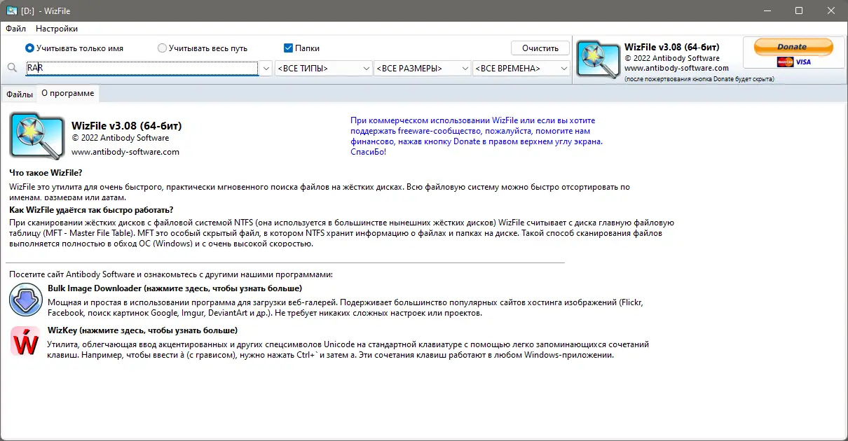Expand the search history dropdown arrow
The width and height of the screenshot is (848, 441).
[x=266, y=69]
